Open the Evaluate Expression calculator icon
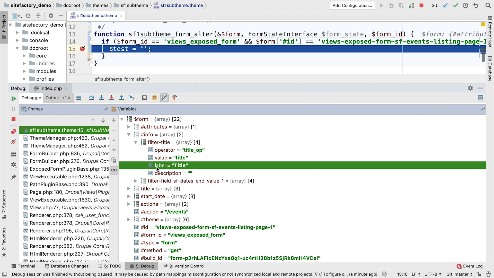Screen dimensions: 494x278 tap(144, 98)
